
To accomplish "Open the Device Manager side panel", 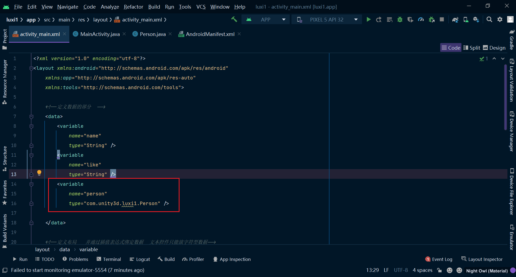I will 512,132.
